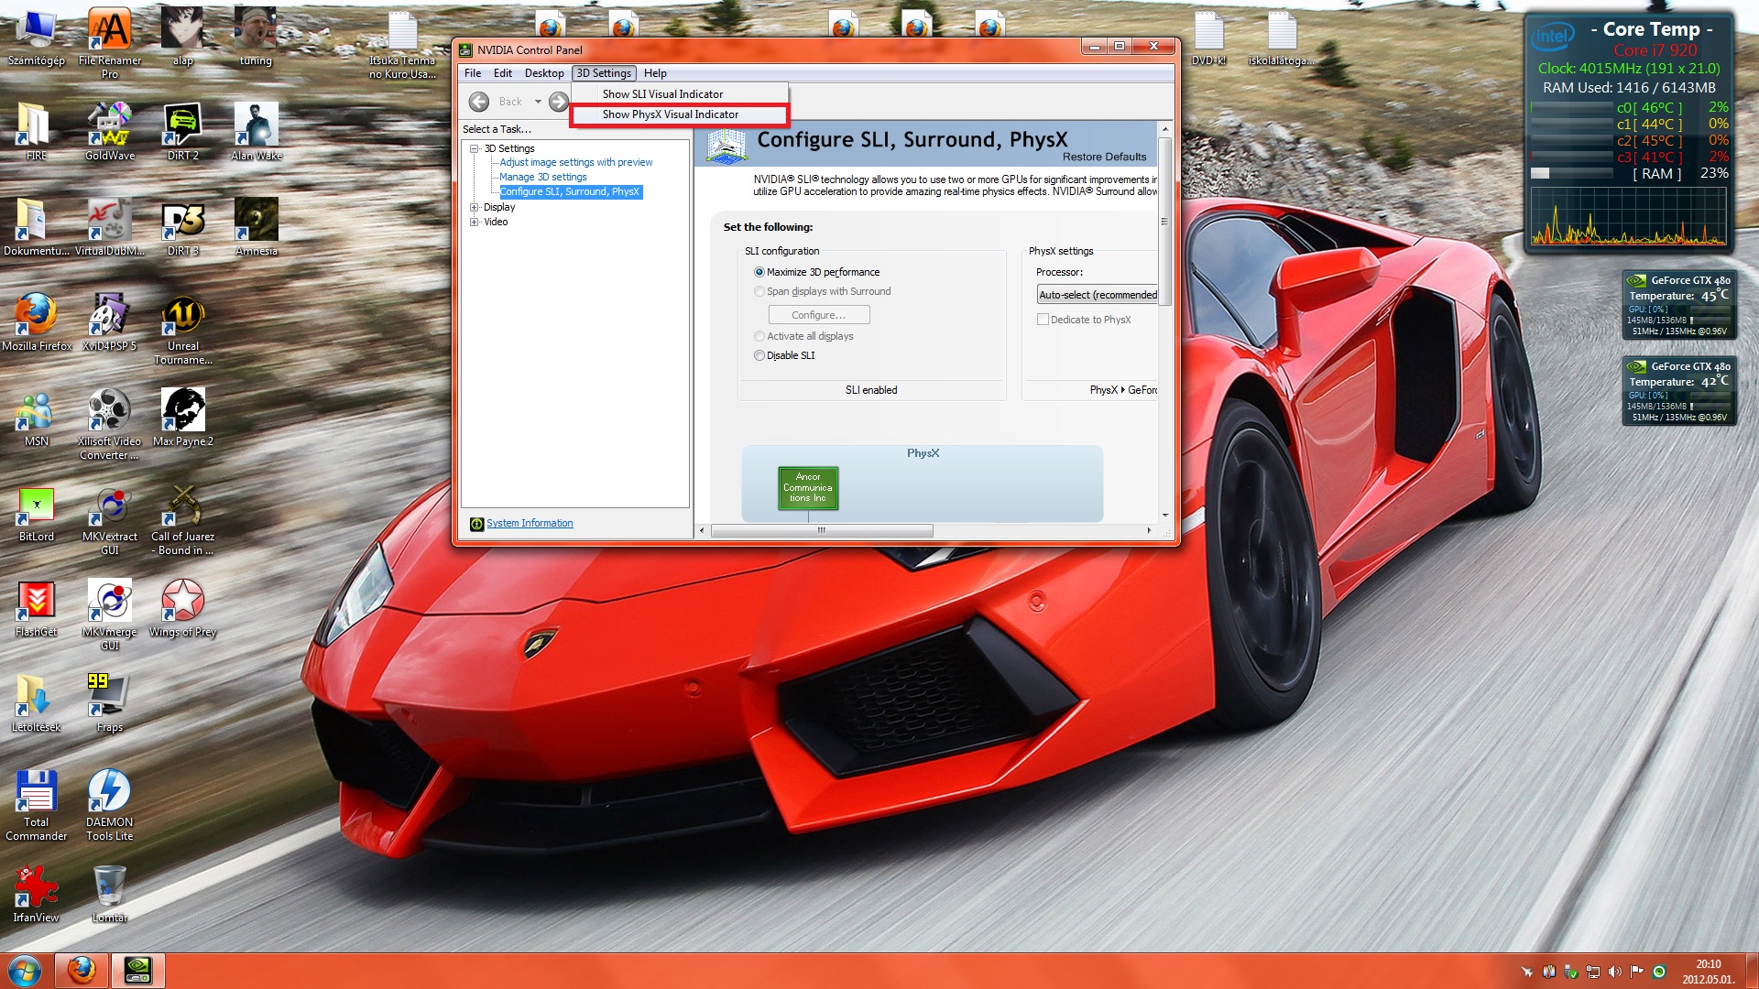Select Maximize 3D performance radio button
The width and height of the screenshot is (1759, 989).
point(759,272)
